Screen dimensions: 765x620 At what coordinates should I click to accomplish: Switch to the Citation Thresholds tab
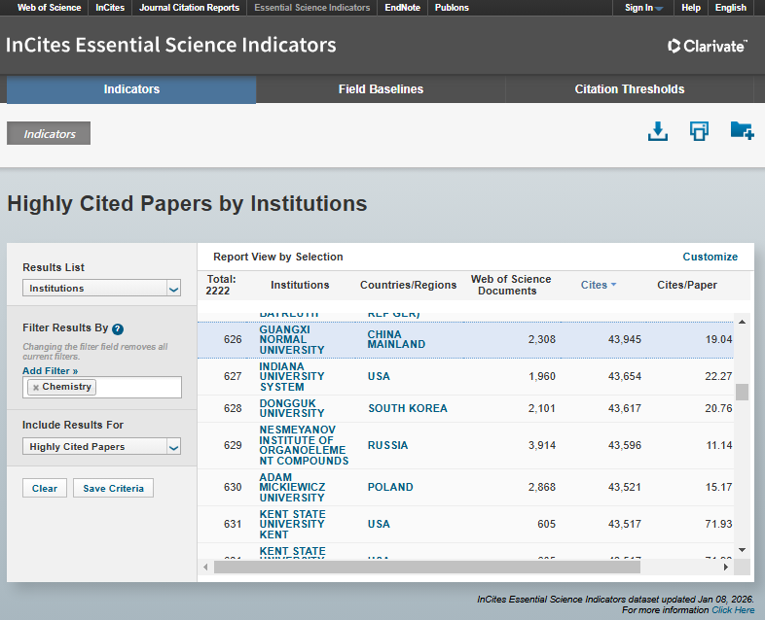point(629,89)
